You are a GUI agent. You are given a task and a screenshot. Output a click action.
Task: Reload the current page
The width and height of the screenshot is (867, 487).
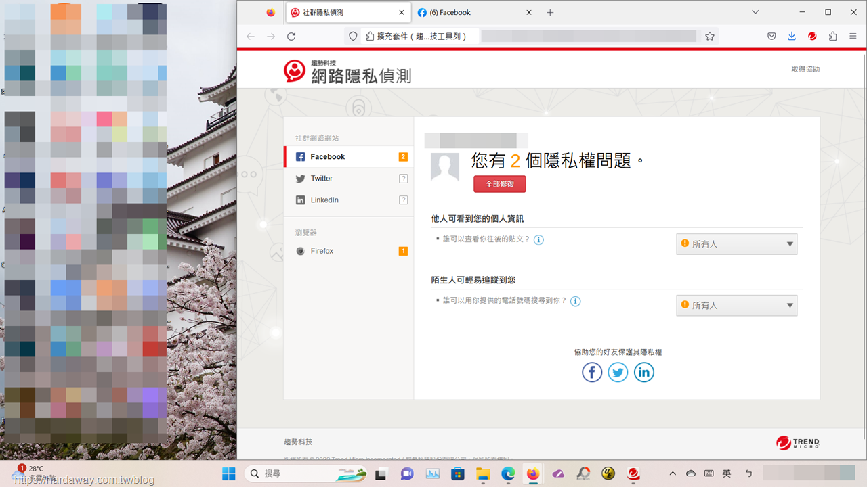coord(291,37)
